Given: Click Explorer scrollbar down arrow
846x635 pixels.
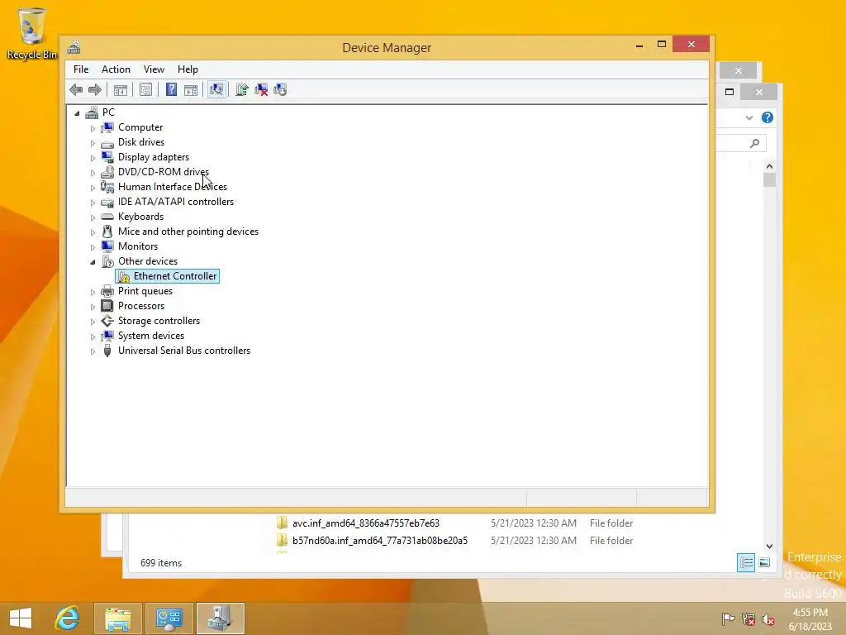Looking at the screenshot, I should pyautogui.click(x=769, y=547).
